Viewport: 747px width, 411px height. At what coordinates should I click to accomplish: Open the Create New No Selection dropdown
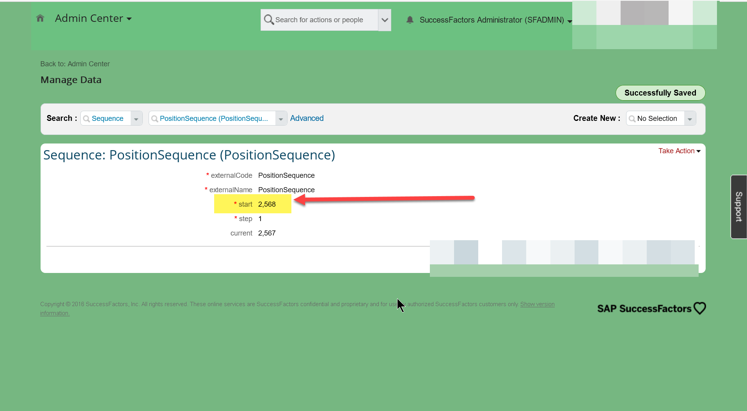click(661, 119)
